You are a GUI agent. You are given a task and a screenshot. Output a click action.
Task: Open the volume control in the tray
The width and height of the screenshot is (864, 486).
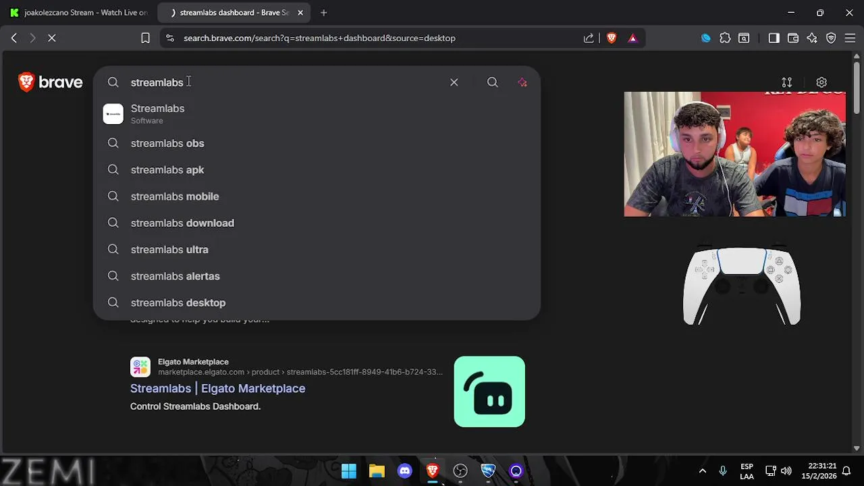pos(786,471)
